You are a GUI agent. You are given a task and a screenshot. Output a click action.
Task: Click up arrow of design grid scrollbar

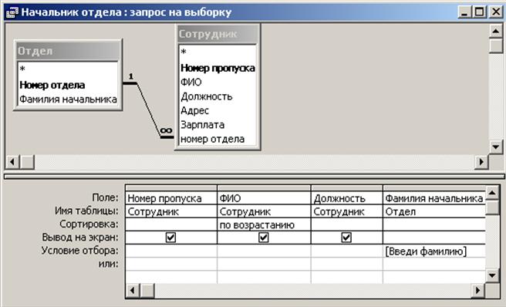pyautogui.click(x=492, y=193)
